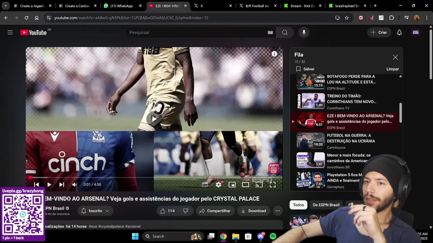Switch to the Create a Jogador tab

point(32,6)
